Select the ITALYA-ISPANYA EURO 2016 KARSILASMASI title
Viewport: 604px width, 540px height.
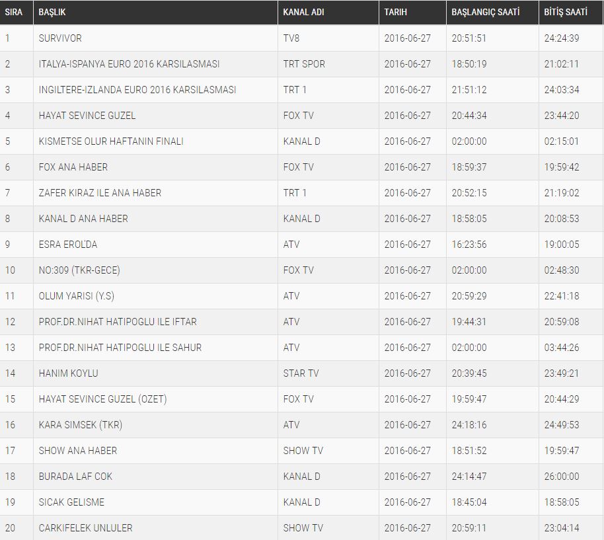pos(129,64)
